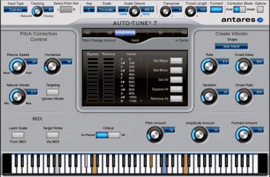Click the Retune Speed value showing 20

(x=32, y=62)
